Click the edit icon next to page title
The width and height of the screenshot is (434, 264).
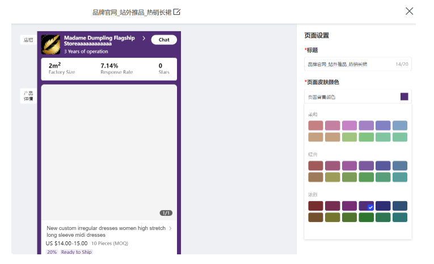point(177,12)
